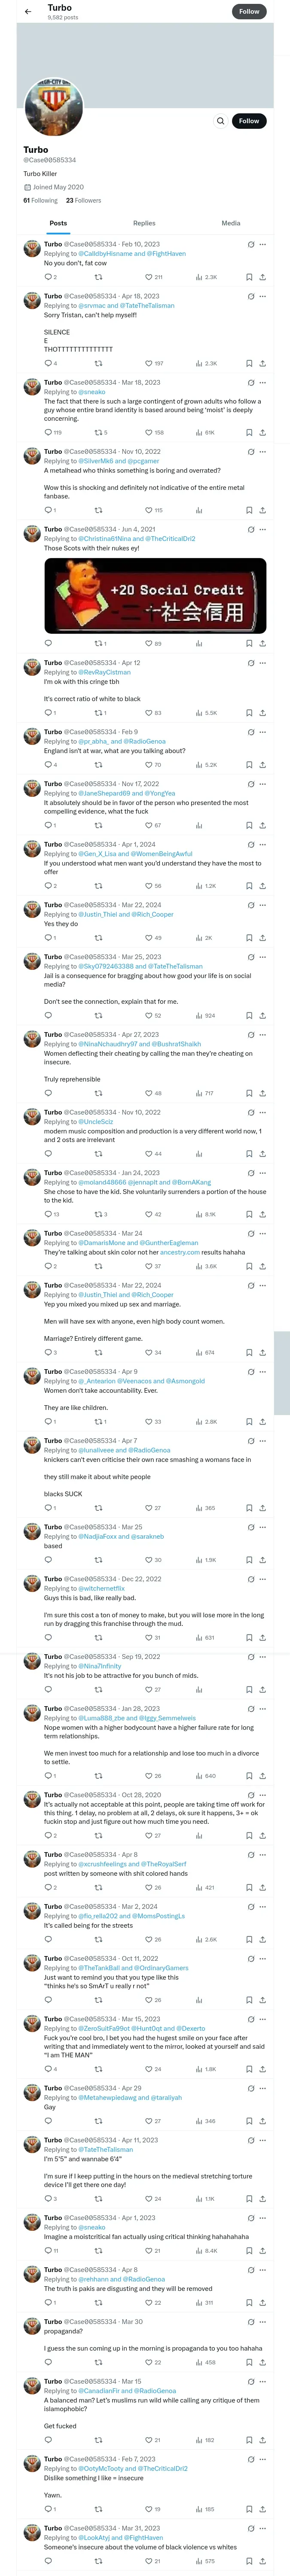Expand more menu on the Feb 9 post

point(263,732)
